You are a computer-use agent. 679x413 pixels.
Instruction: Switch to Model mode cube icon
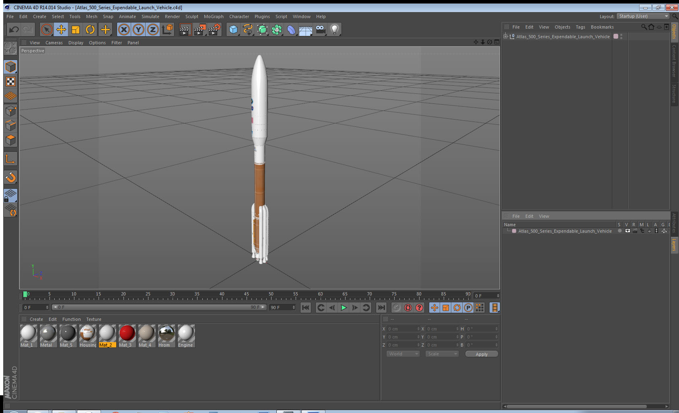(10, 67)
